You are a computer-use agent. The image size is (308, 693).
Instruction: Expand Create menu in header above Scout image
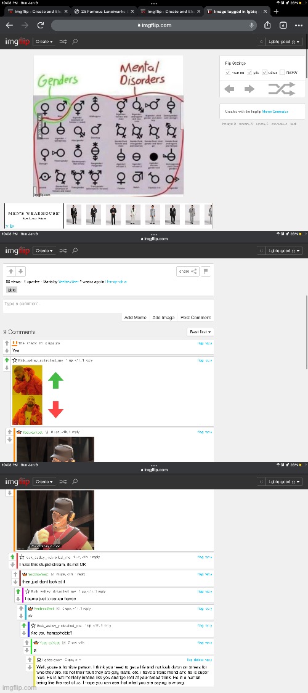(x=44, y=481)
